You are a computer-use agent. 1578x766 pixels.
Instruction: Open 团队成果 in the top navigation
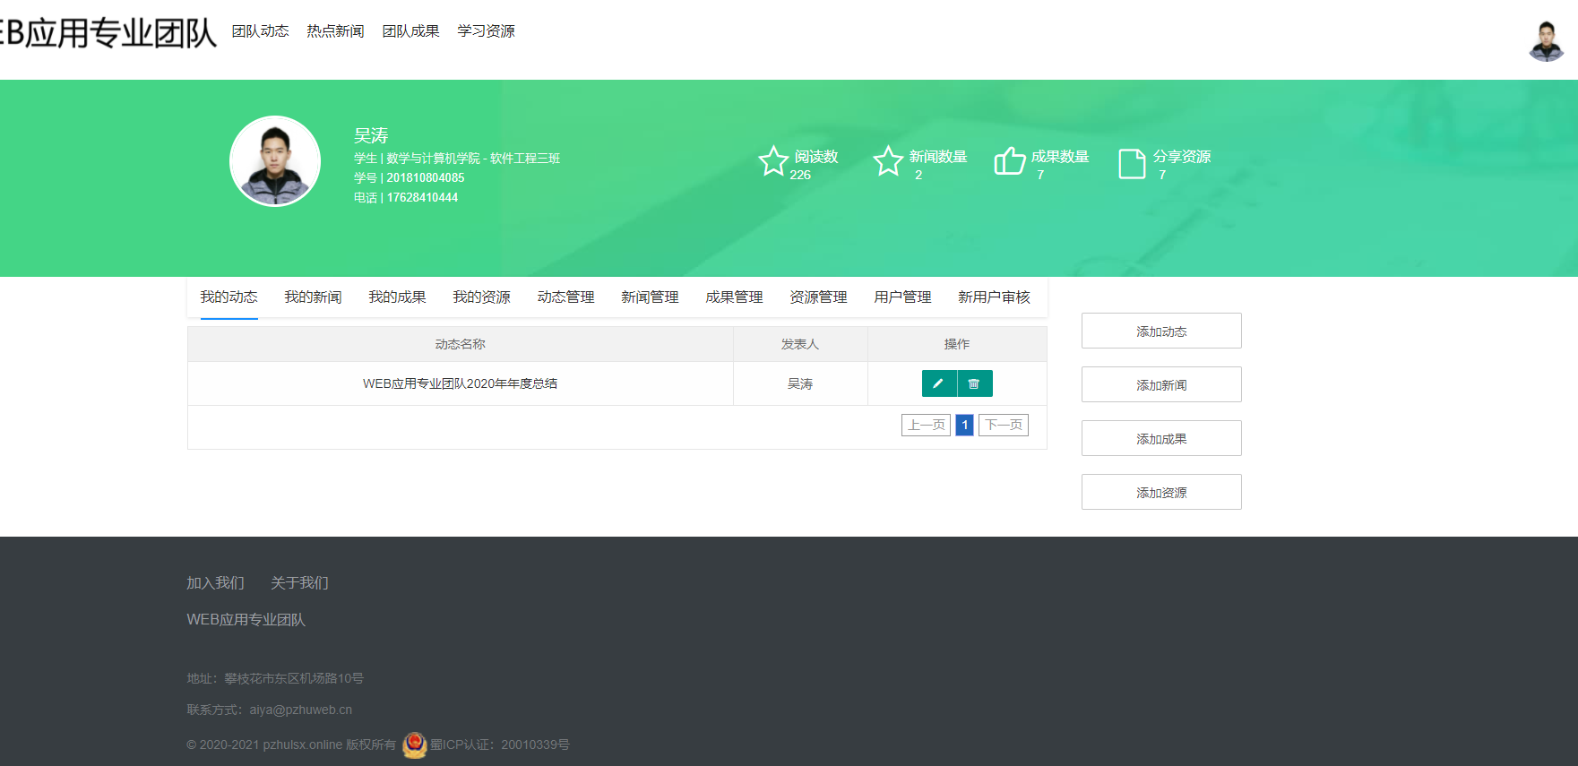[410, 31]
